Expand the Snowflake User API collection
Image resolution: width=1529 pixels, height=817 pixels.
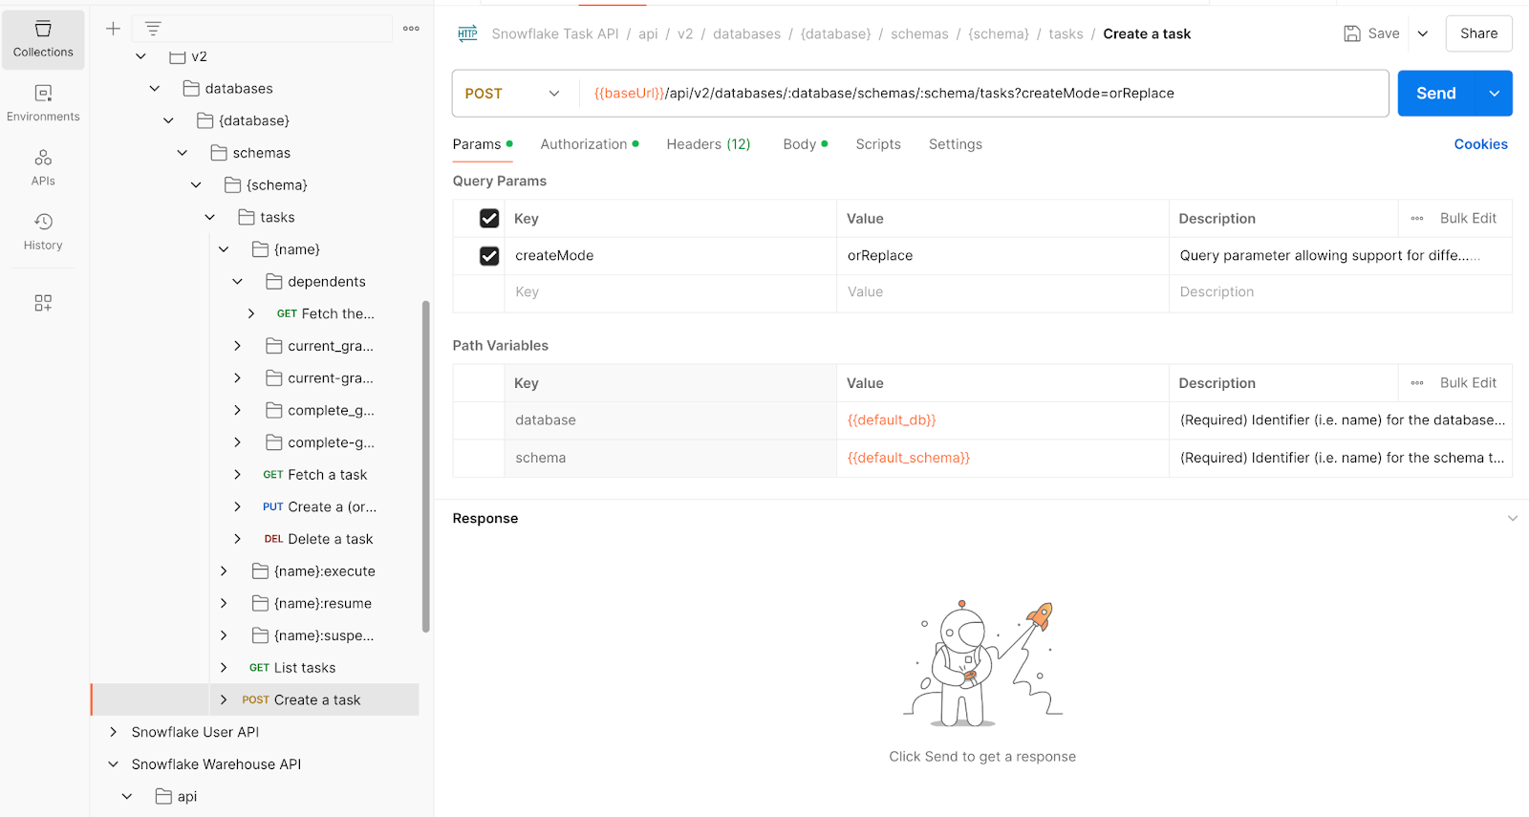pos(114,732)
